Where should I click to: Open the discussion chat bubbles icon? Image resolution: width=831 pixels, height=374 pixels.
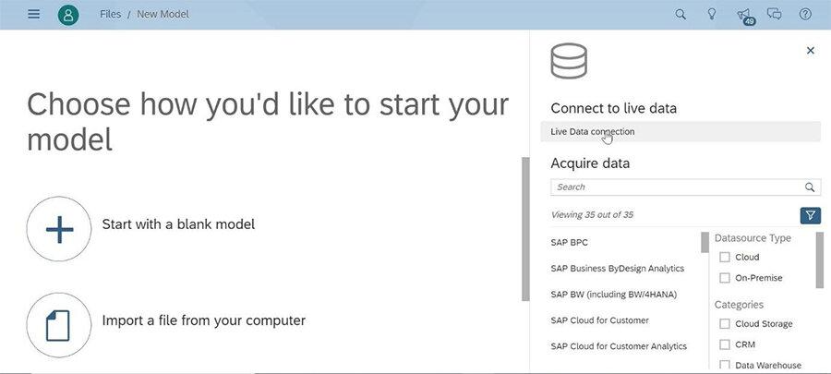point(775,15)
